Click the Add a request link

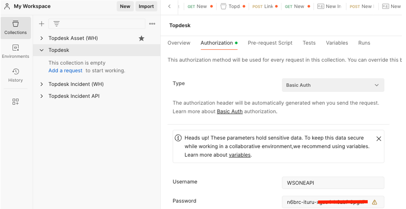[x=65, y=70]
